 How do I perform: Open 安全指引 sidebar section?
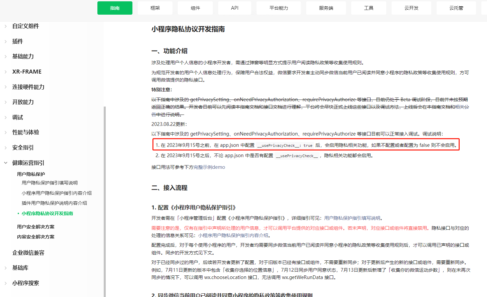[x=23, y=148]
